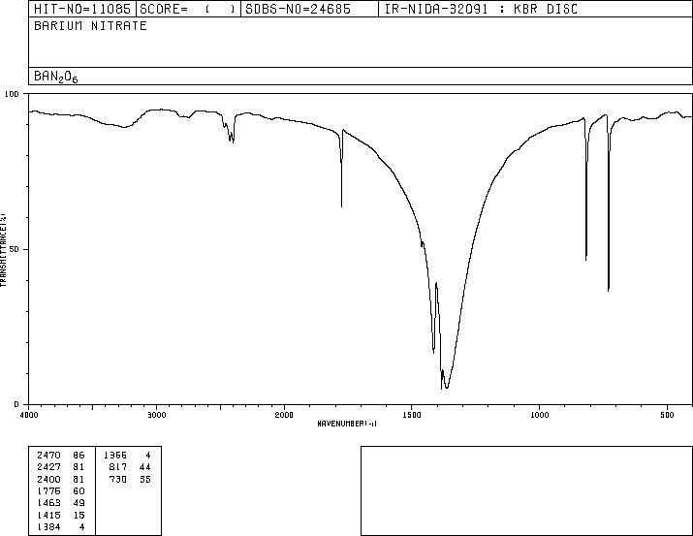The width and height of the screenshot is (693, 536).
Task: Click the sharp 1776 peak tip on spectrum
Action: click(x=341, y=205)
